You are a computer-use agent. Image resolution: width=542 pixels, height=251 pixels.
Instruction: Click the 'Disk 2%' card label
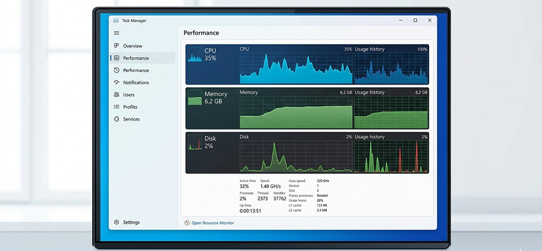(x=210, y=142)
